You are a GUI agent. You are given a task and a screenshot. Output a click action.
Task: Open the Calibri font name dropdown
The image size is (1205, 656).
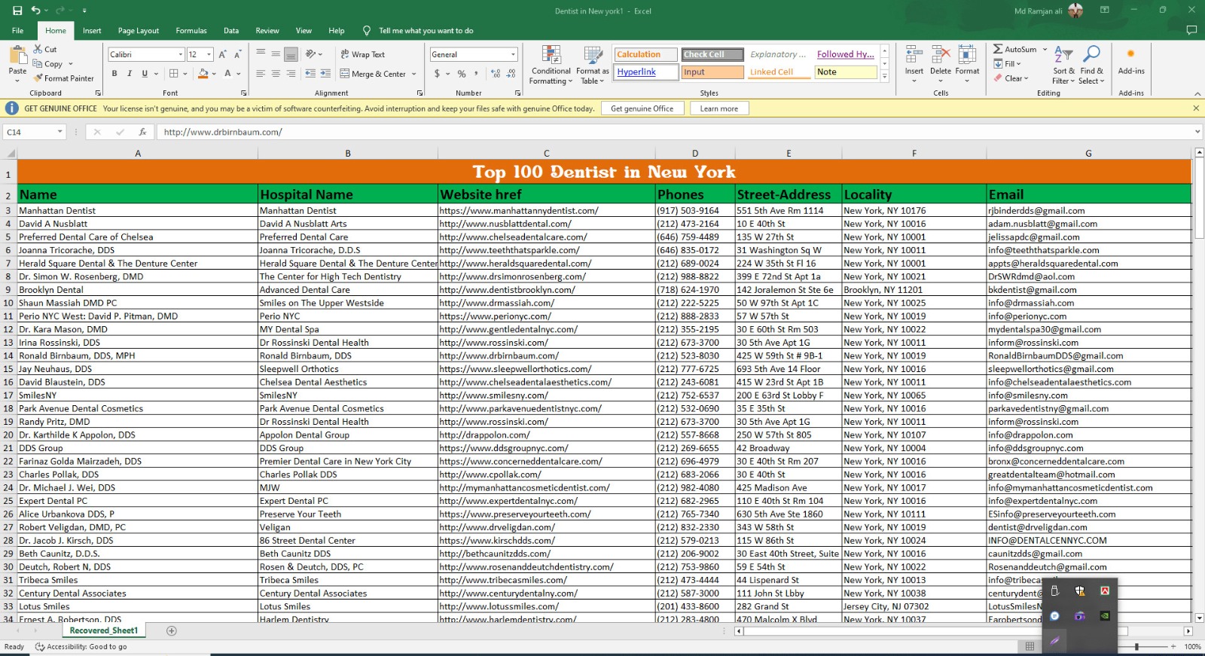click(181, 54)
